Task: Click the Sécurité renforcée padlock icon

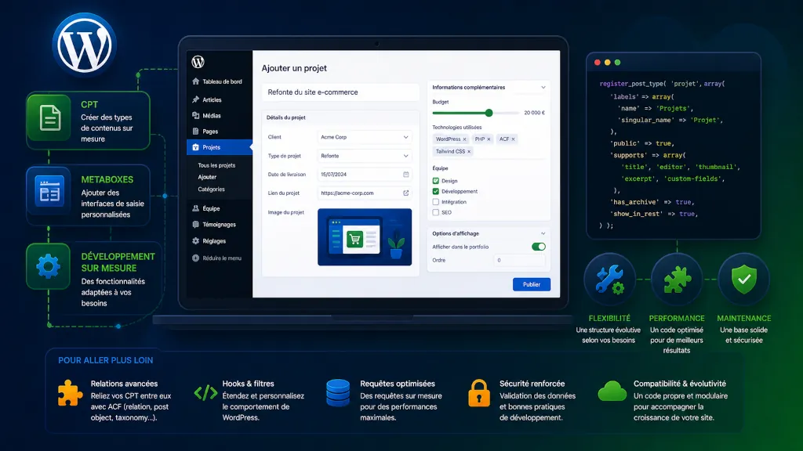Action: (479, 393)
